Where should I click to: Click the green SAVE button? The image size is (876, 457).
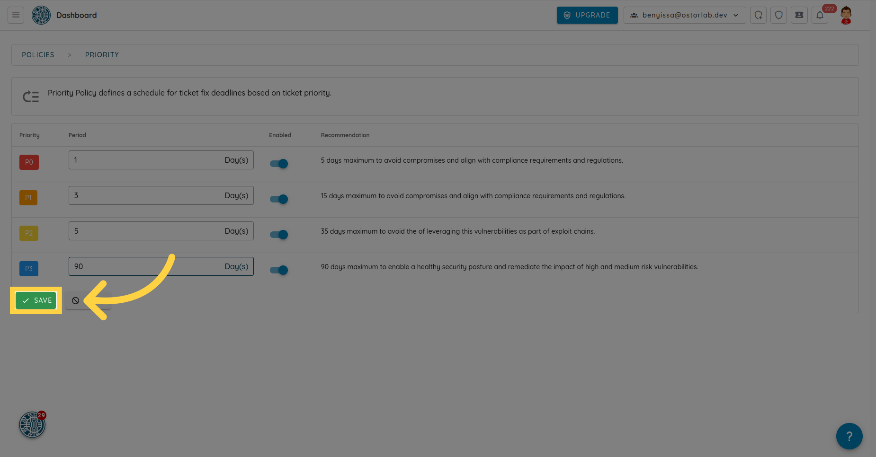36,300
